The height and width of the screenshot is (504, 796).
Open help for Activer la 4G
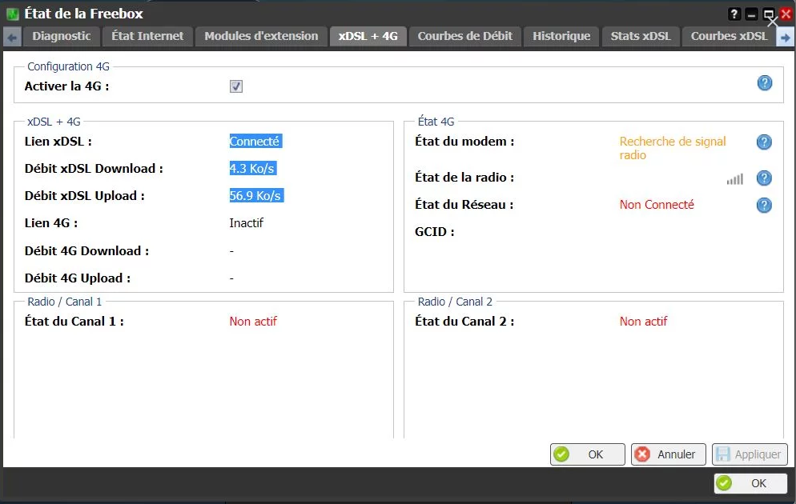point(765,82)
